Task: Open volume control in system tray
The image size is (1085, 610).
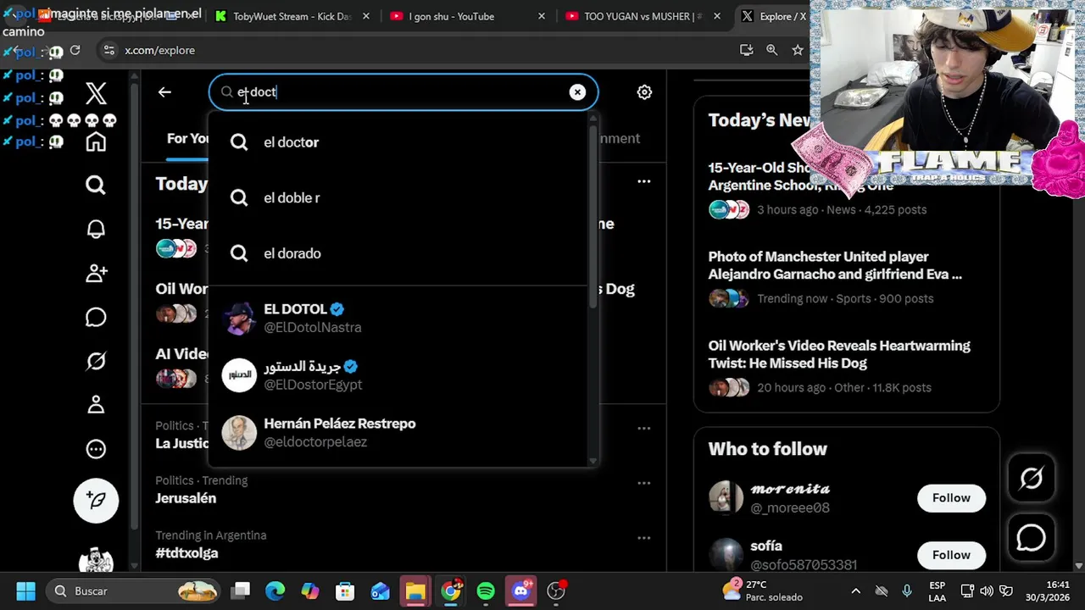Action: tap(987, 591)
